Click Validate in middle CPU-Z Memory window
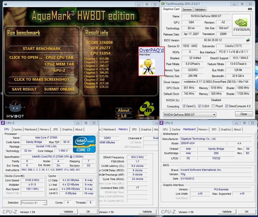 [x=147, y=211]
